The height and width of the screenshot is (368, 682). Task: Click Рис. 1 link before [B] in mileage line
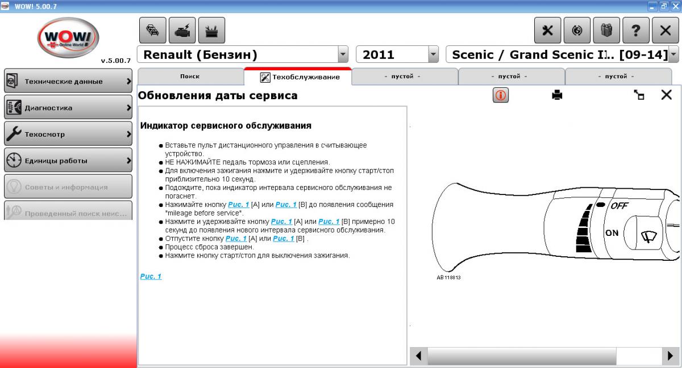[286, 205]
